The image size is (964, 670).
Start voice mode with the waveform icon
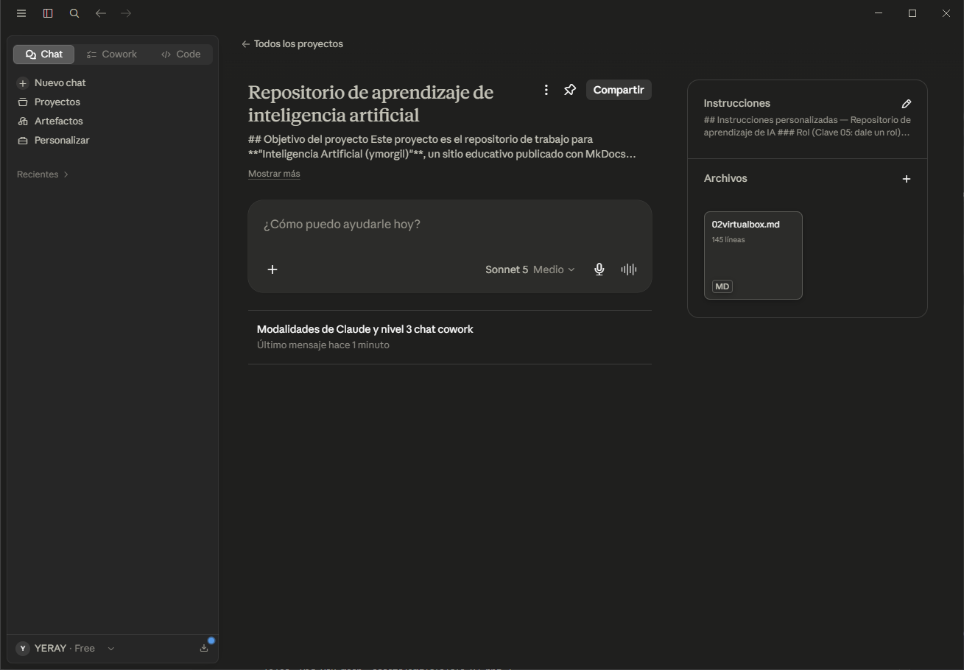(629, 269)
